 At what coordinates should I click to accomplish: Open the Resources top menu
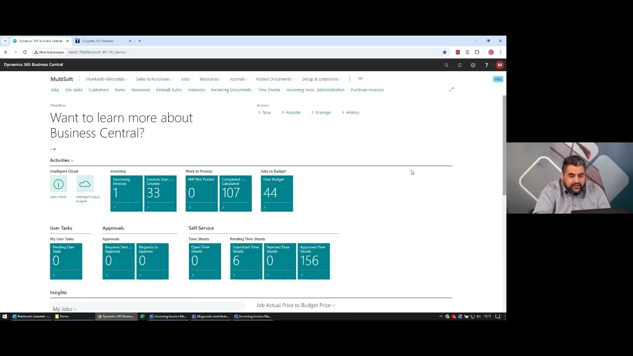211,79
